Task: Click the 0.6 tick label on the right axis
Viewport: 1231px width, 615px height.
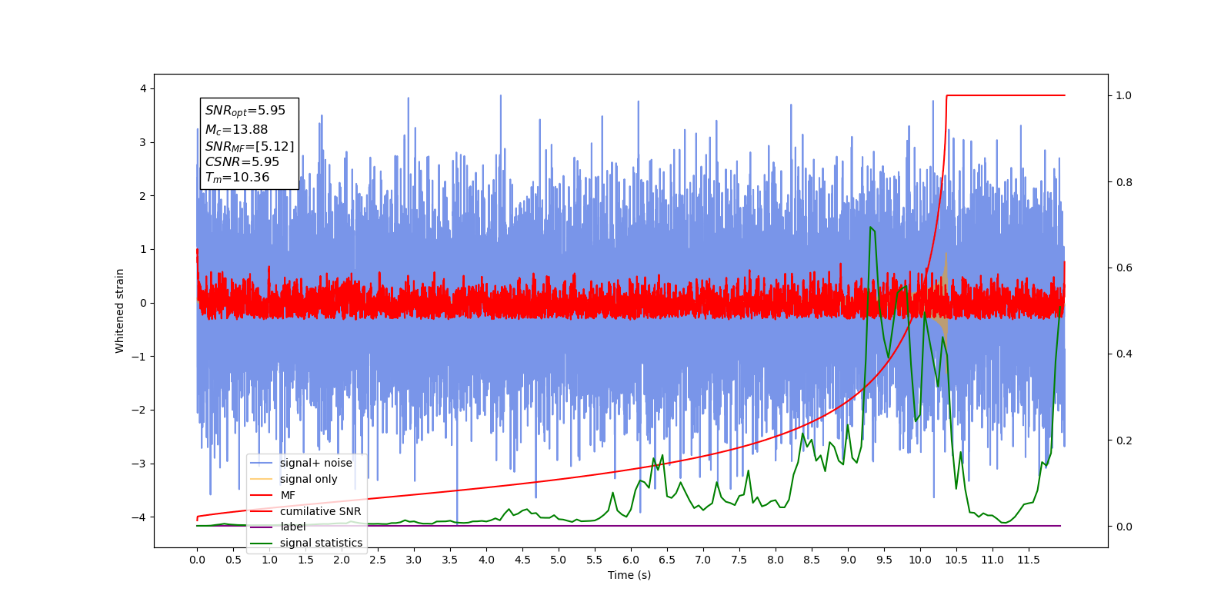Action: point(1124,268)
